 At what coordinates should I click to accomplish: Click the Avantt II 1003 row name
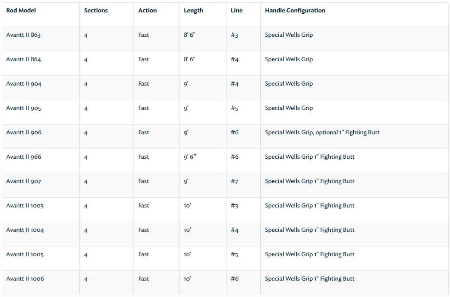(25, 206)
